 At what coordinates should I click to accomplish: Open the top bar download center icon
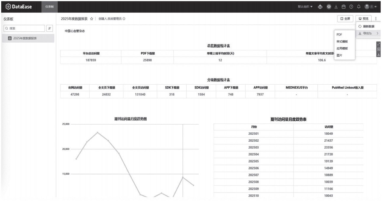(336, 7)
